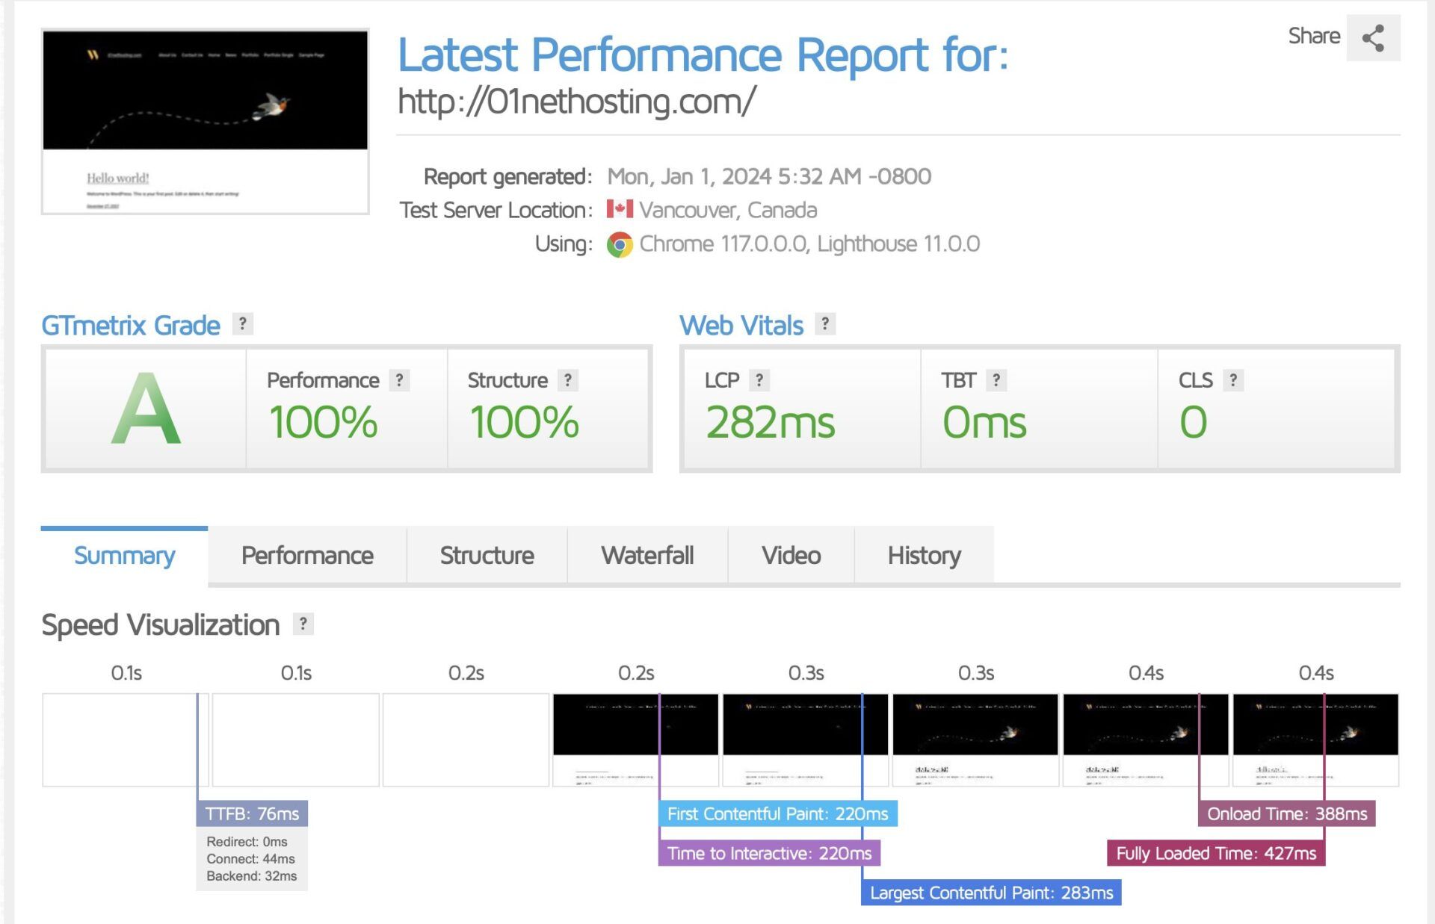This screenshot has height=924, width=1435.
Task: Click the Backend: 32ms detail text
Action: (x=252, y=876)
